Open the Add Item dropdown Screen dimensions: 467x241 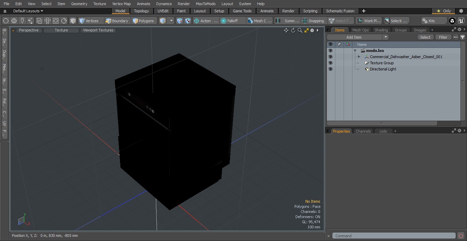pos(358,37)
